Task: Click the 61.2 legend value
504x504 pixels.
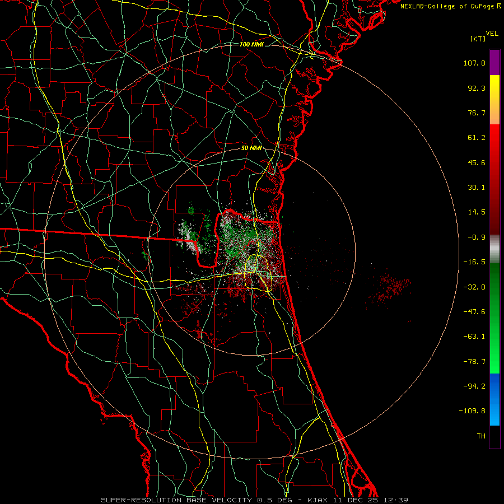Action: [477, 138]
